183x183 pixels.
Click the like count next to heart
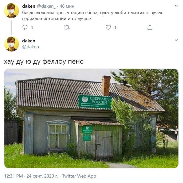(115, 27)
